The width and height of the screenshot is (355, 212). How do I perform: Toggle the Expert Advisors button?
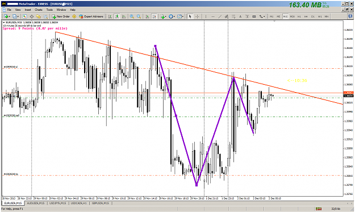click(91, 16)
